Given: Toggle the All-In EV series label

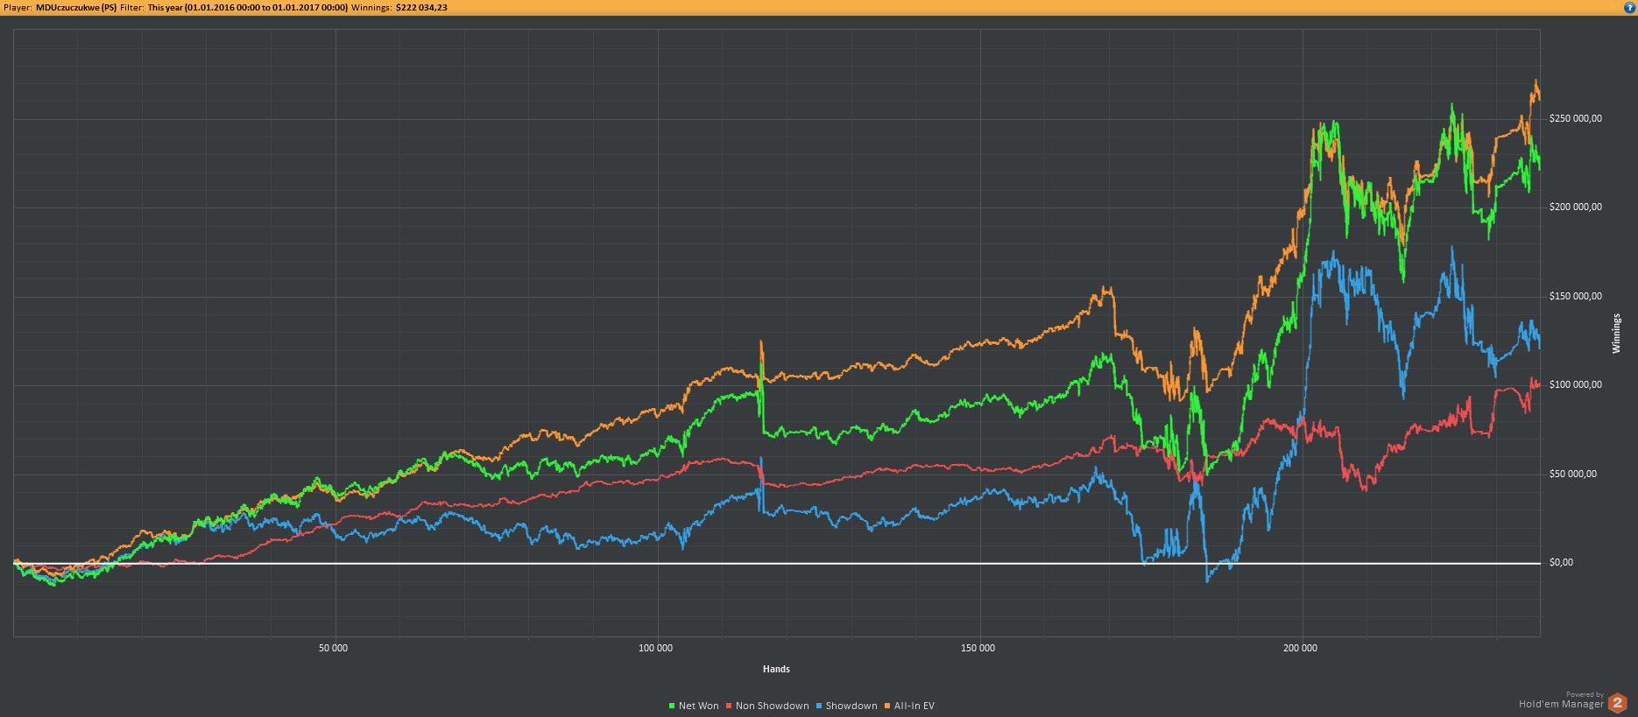Looking at the screenshot, I should 914,706.
